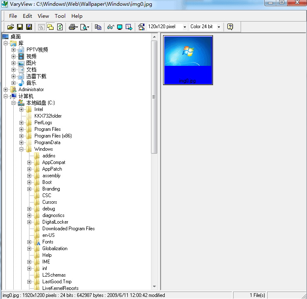Select the Fonts folder in tree
This screenshot has height=299, width=307.
[48, 242]
